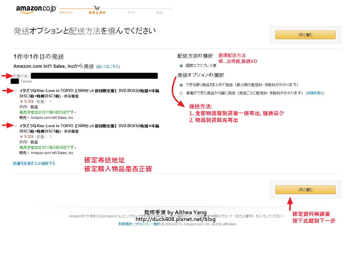The image size is (355, 267).
Task: Click 確認 progress step
Action: click(x=159, y=12)
